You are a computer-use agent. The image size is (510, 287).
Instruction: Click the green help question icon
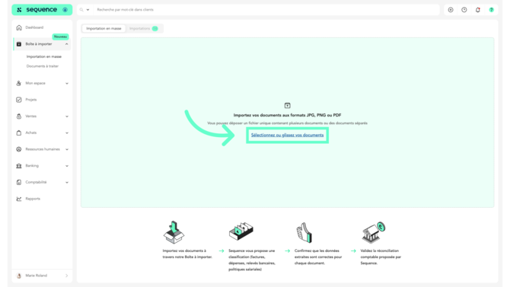coord(492,10)
